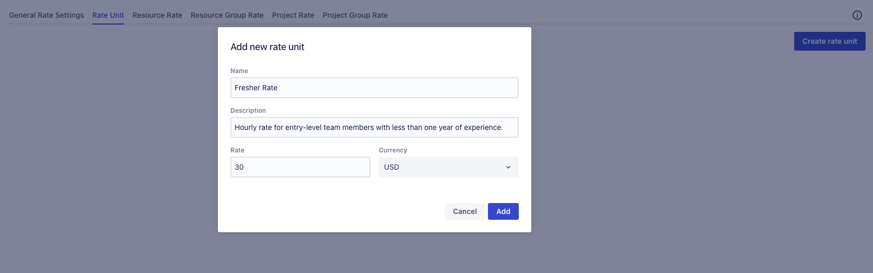The height and width of the screenshot is (273, 873).
Task: Click the Name field label
Action: [x=239, y=71]
